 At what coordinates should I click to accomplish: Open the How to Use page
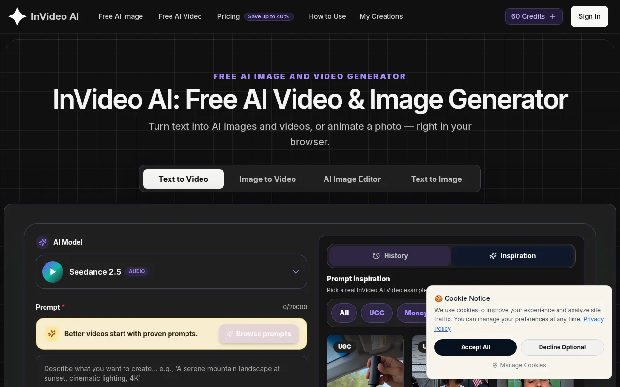(x=327, y=16)
